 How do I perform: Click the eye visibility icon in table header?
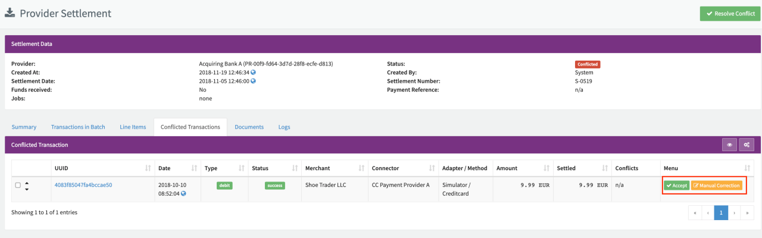tap(729, 145)
